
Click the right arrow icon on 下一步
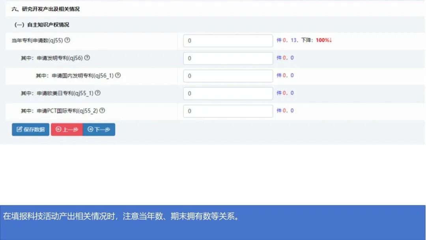(x=90, y=129)
